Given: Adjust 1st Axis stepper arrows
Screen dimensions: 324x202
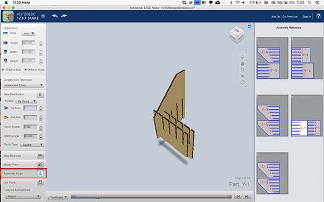Looking at the screenshot, I should pyautogui.click(x=40, y=108).
